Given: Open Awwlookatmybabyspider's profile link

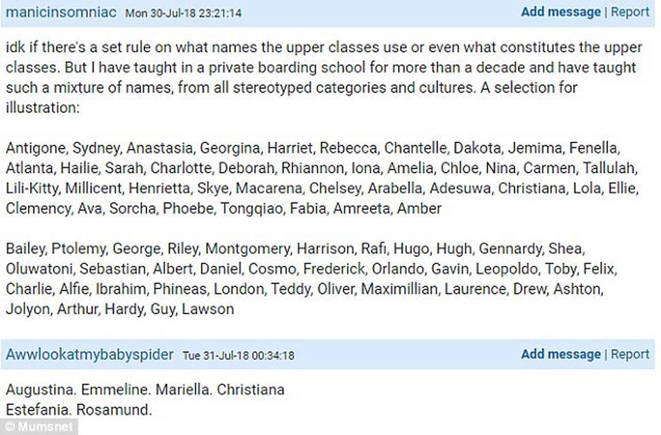Looking at the screenshot, I should (90, 355).
